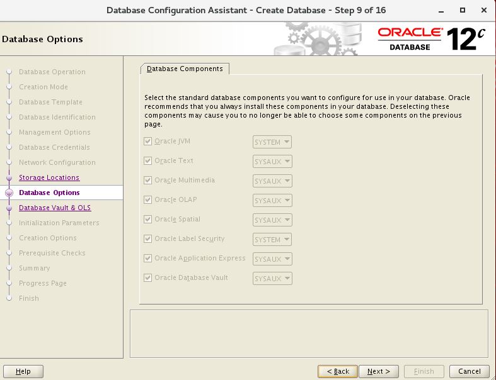This screenshot has width=496, height=380.
Task: Open the Oracle Label Security tablespace dropdown
Action: (x=272, y=240)
